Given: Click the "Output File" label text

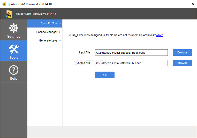Looking at the screenshot, I should (83, 63).
